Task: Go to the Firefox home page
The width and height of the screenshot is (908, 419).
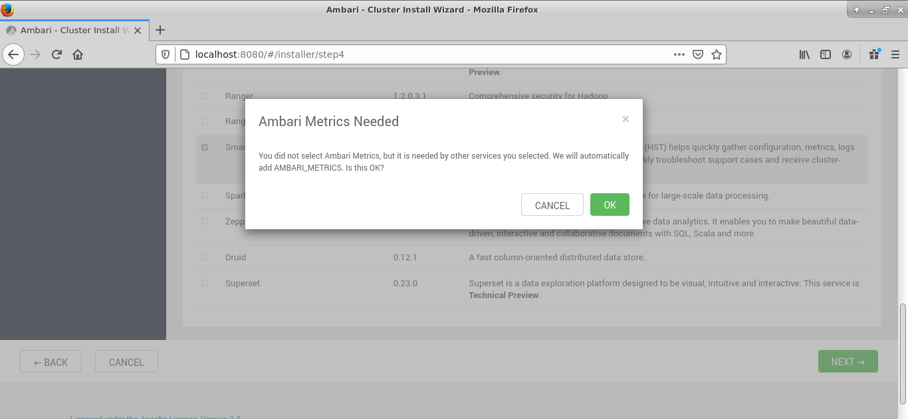Action: click(78, 54)
